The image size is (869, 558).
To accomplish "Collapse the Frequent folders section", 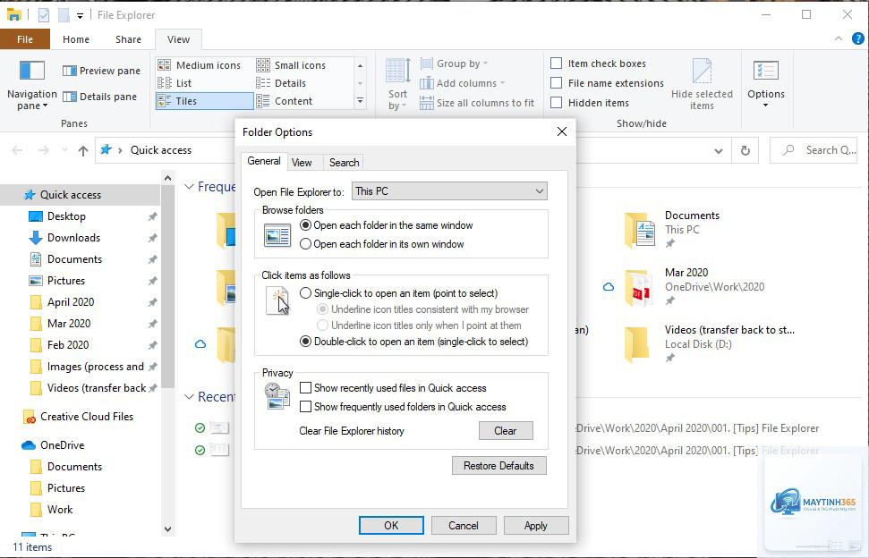I will pyautogui.click(x=189, y=187).
